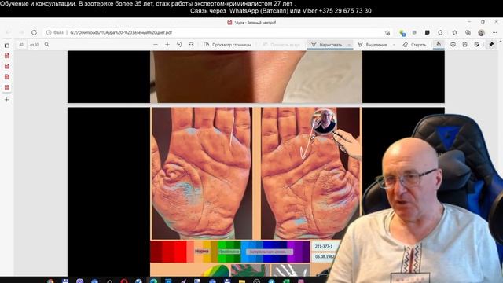
Task: Switch to the first PDF tab in vertical tabs
Action: click(7, 56)
